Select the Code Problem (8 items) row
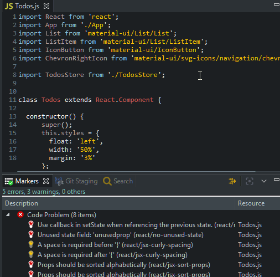This screenshot has width=280, height=277. coord(141,215)
